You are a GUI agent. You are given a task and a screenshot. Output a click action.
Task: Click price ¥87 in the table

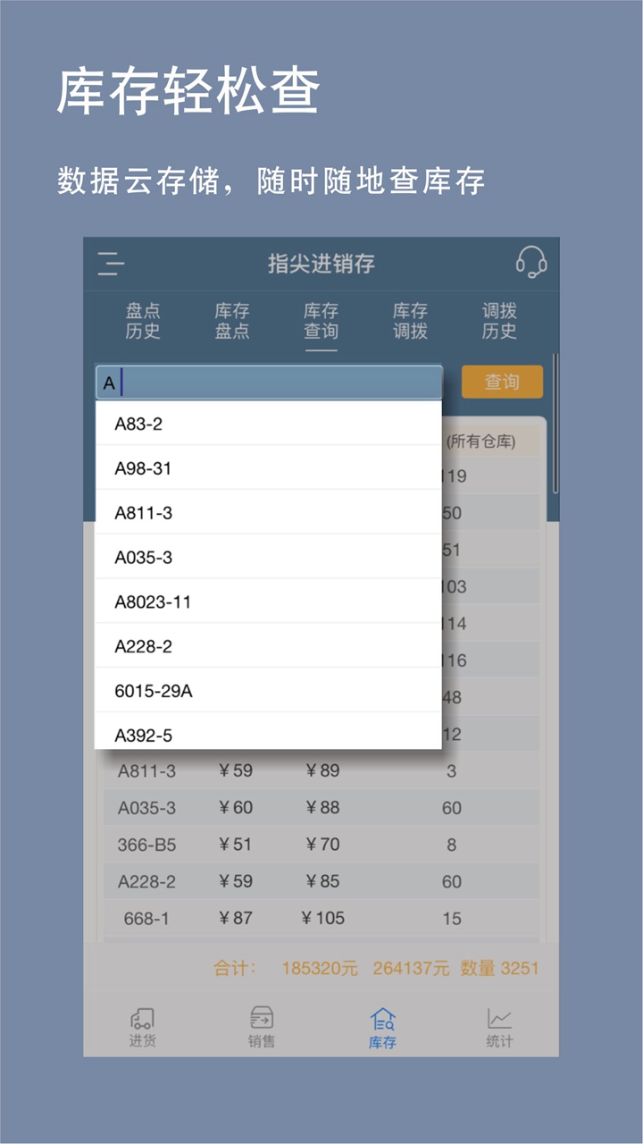(x=235, y=918)
